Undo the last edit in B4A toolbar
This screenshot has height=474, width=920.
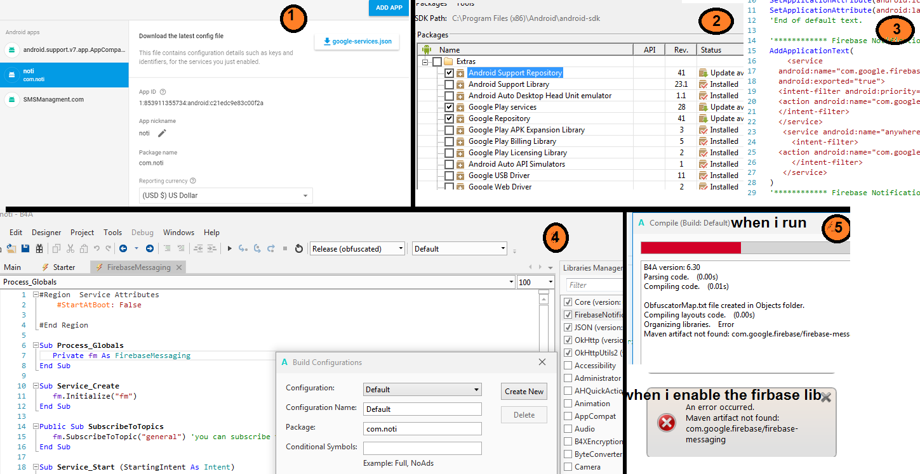click(97, 248)
